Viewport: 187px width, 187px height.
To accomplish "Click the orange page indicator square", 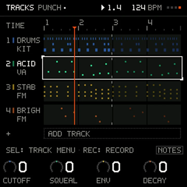I will click(180, 8).
